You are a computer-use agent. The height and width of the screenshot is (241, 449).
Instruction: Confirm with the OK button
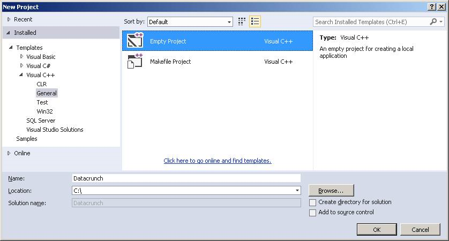coord(377,230)
